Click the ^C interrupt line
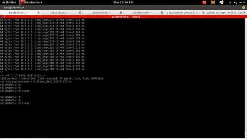Image resolution: width=247 pixels, height=139 pixels. click(x=2, y=72)
